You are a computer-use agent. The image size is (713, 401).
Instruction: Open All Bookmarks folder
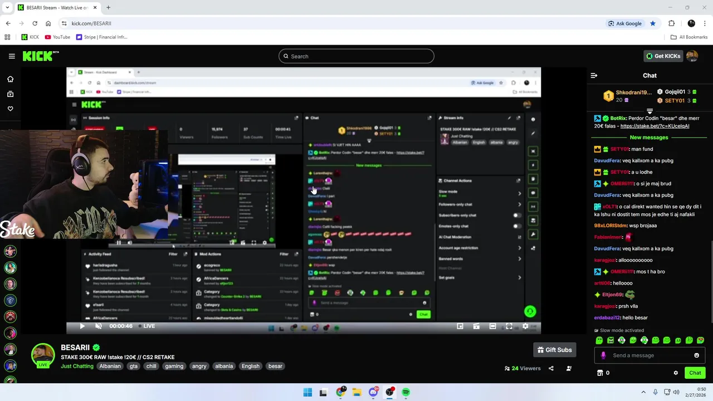(x=689, y=37)
